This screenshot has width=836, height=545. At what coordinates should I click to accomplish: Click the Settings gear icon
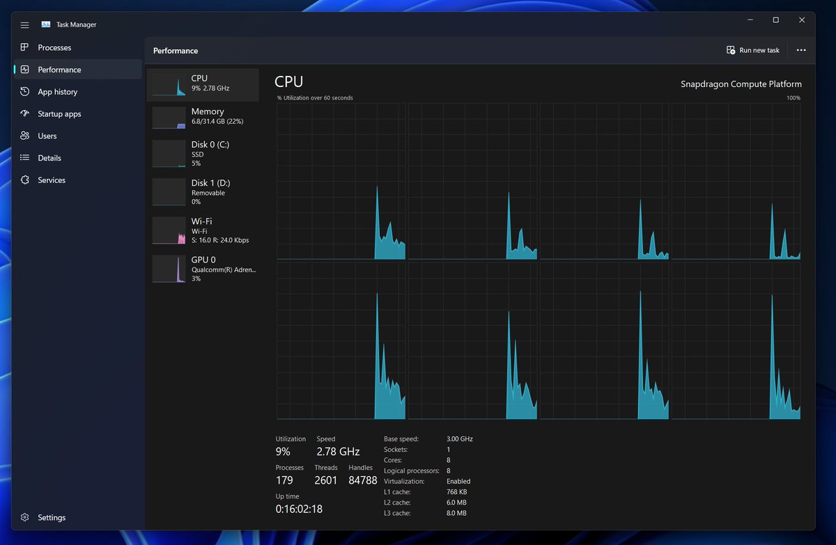(x=24, y=518)
